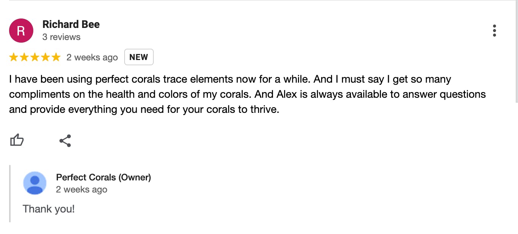Click the fifth star of the rating

[56, 57]
